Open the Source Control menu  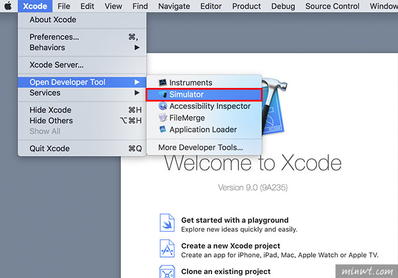click(332, 6)
